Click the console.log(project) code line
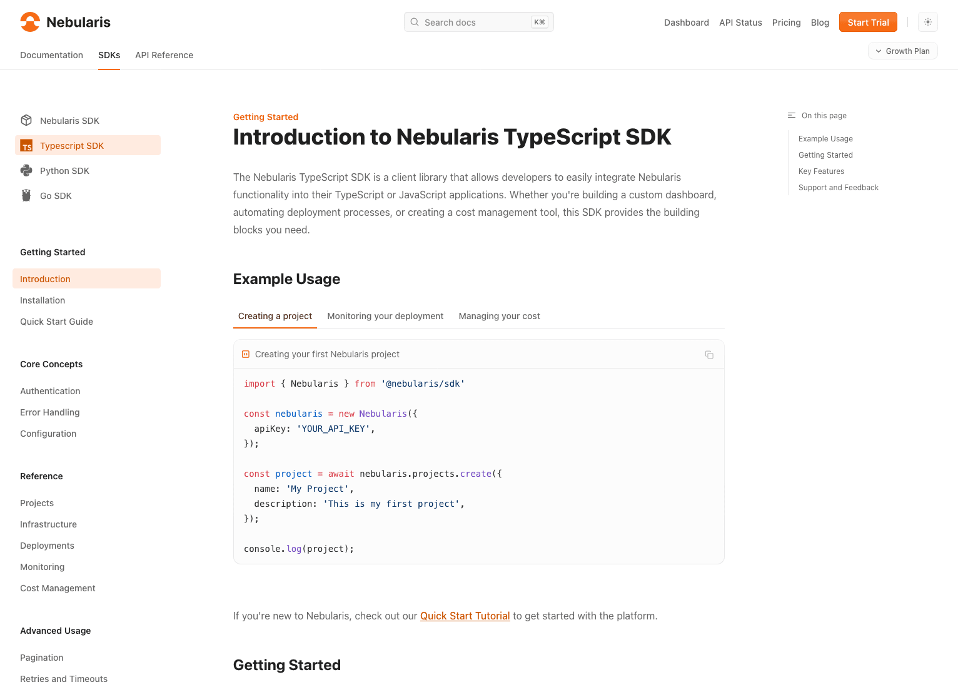This screenshot has width=958, height=687. [x=299, y=549]
